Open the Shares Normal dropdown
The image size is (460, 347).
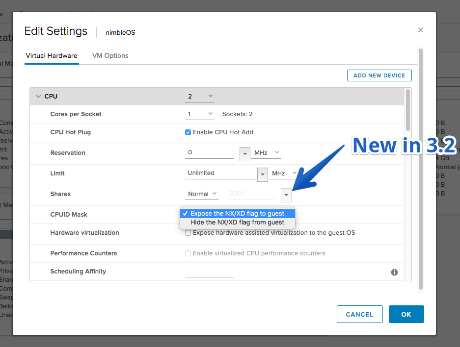click(x=202, y=194)
